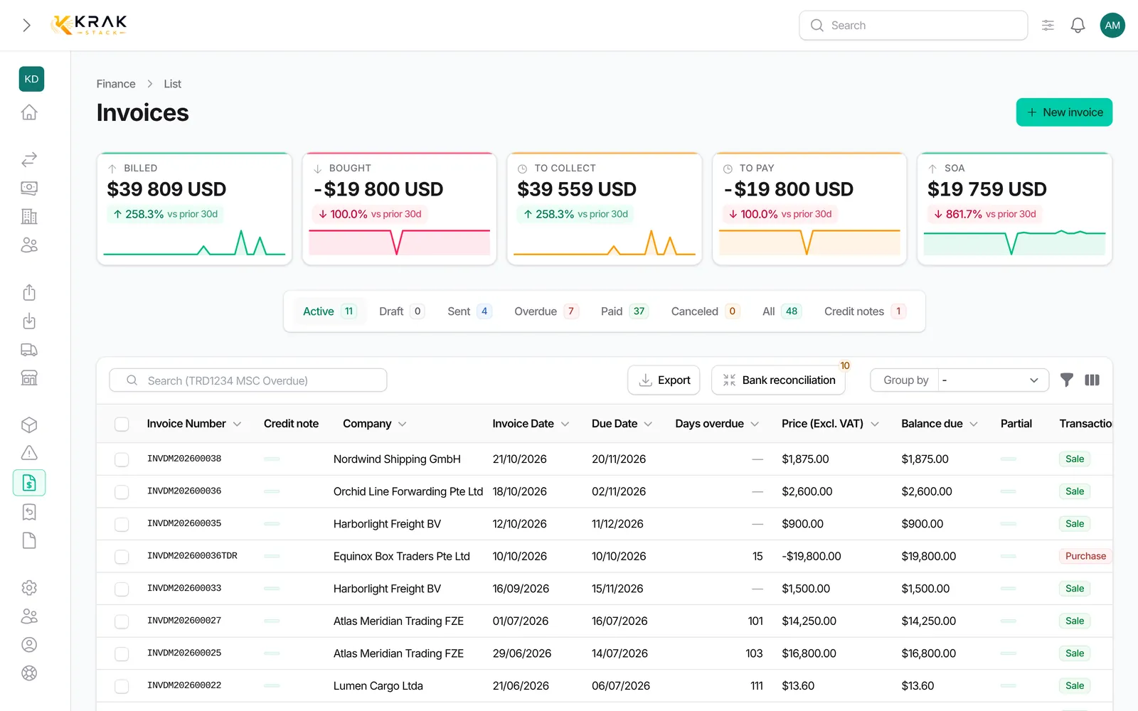Check the INVDM202600036 row checkbox

point(122,492)
